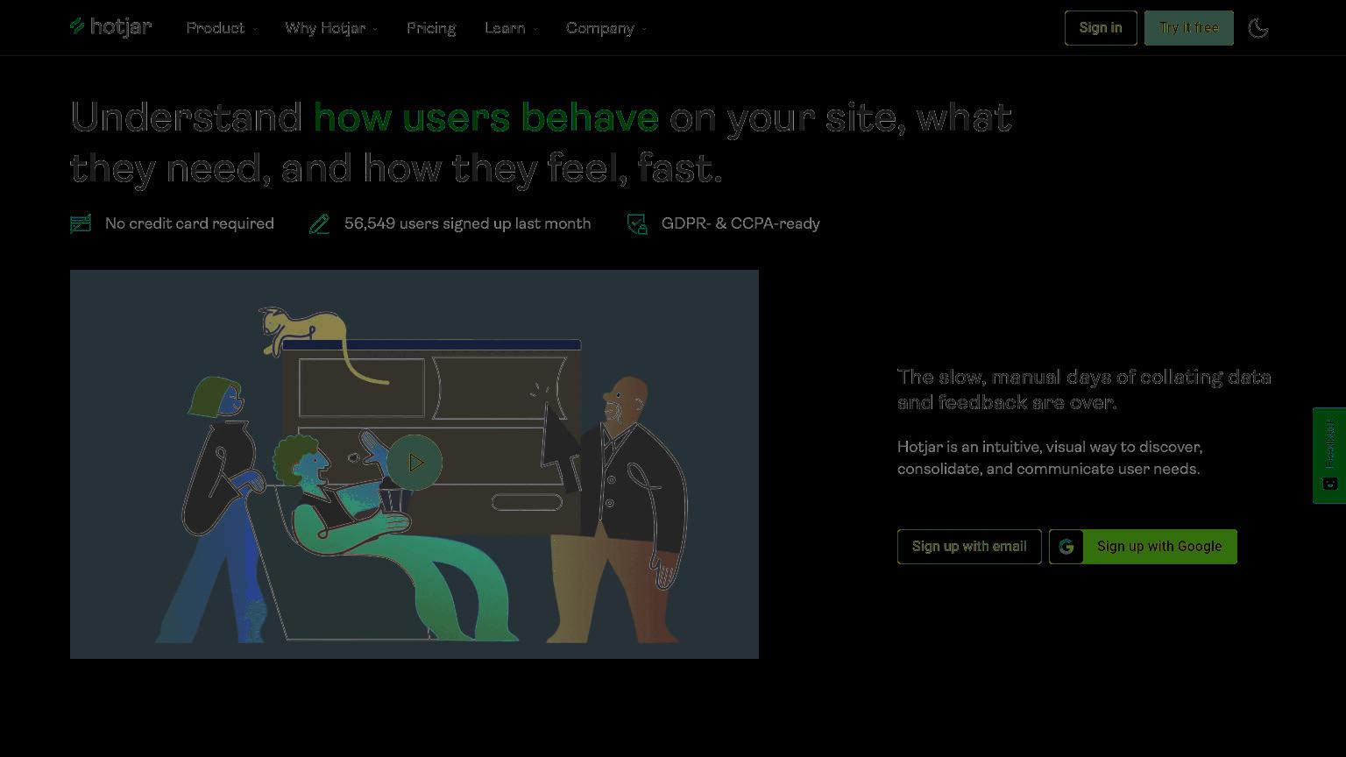
Task: Click GDPR- & CCPA-ready text
Action: click(740, 224)
